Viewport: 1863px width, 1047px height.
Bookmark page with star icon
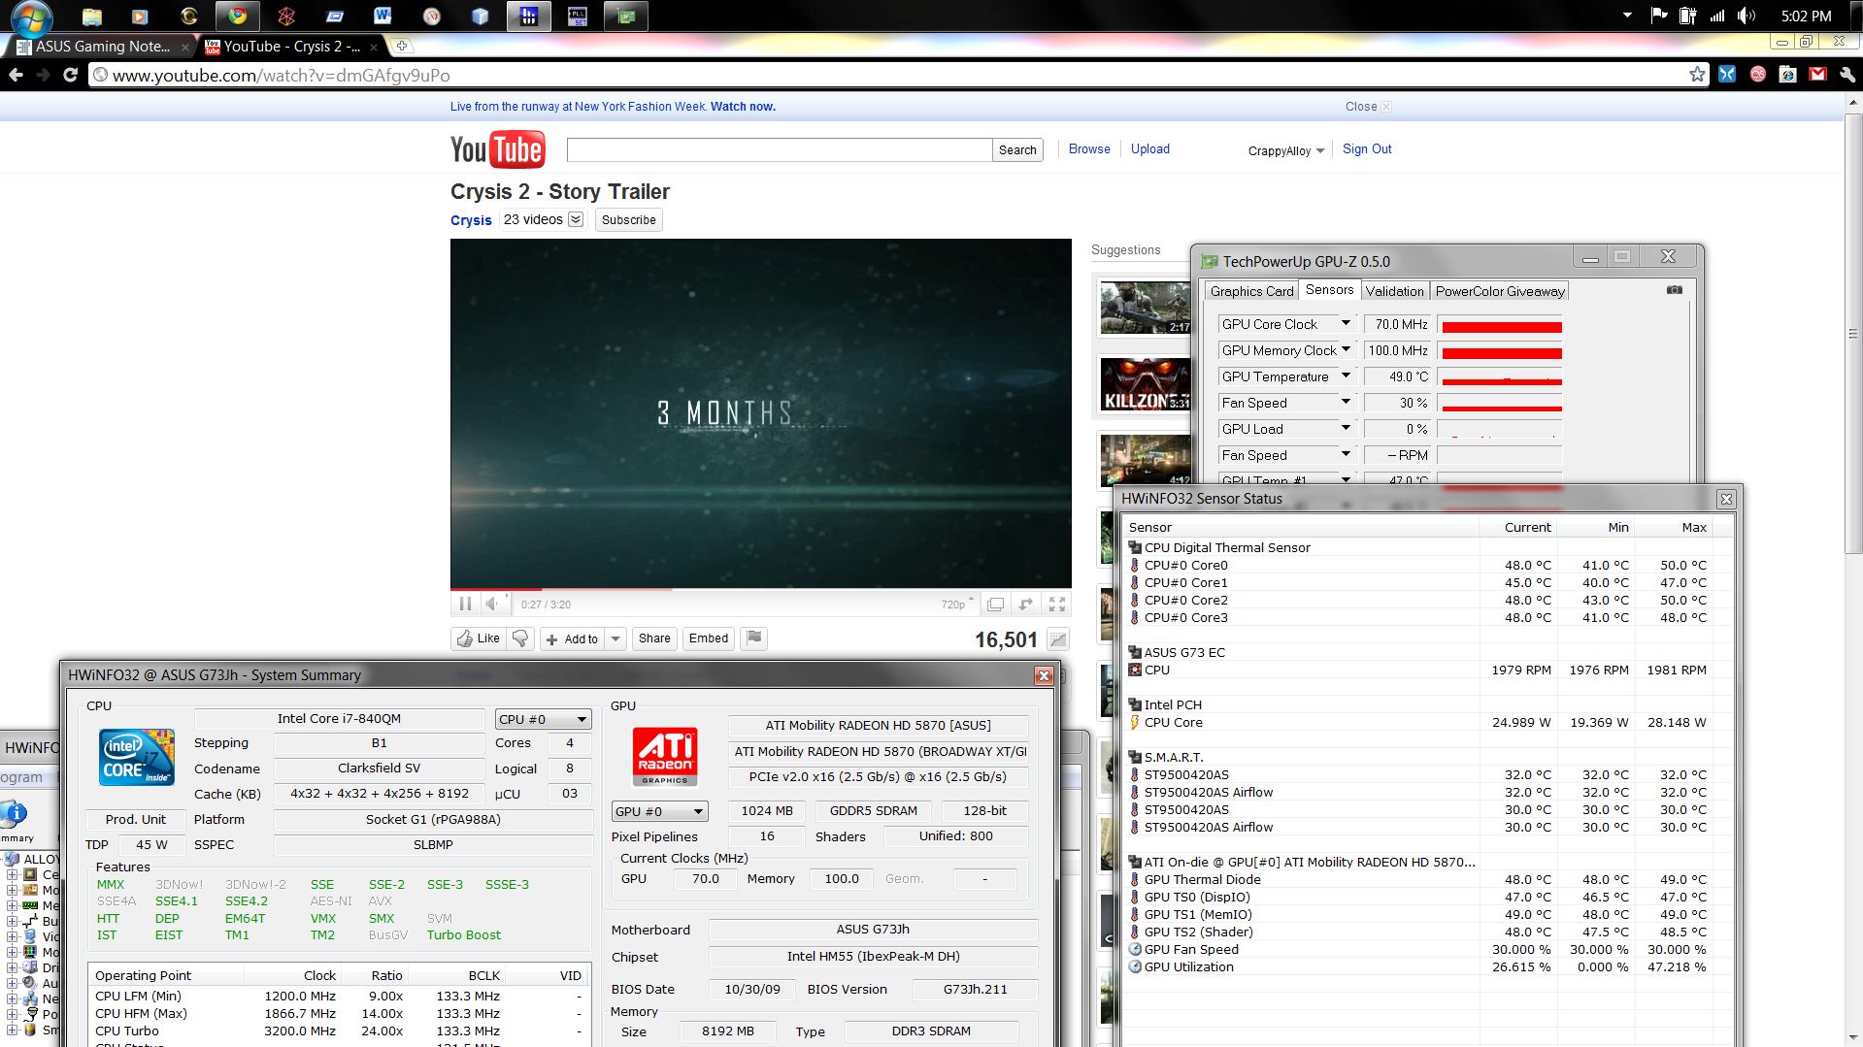pos(1697,75)
